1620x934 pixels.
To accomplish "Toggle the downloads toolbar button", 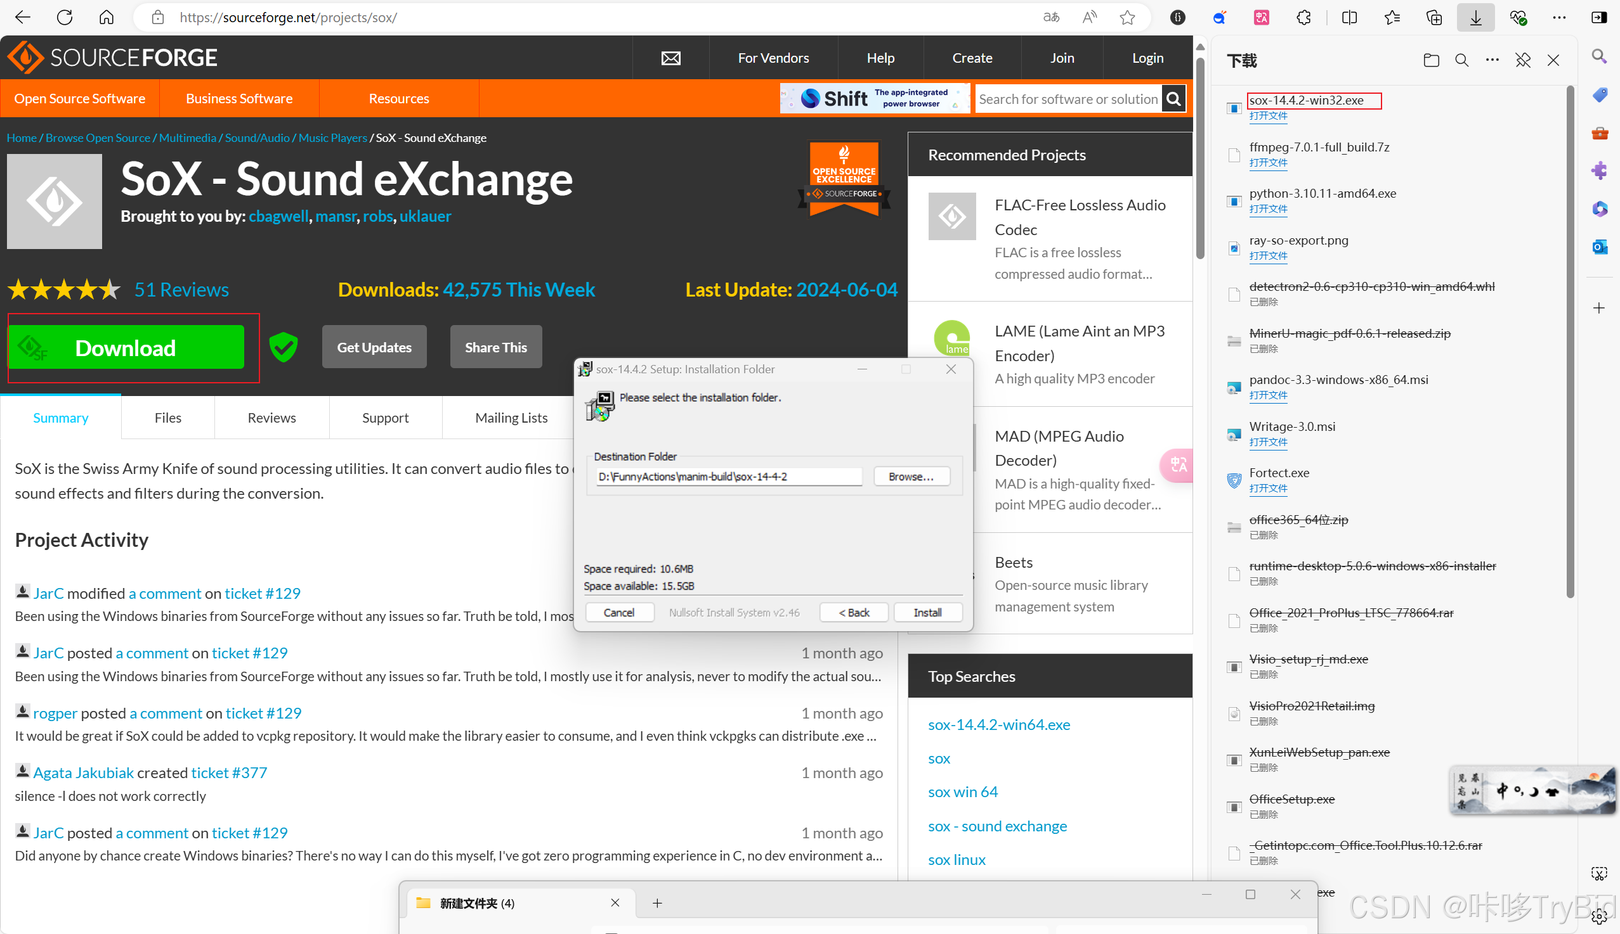I will pos(1475,17).
